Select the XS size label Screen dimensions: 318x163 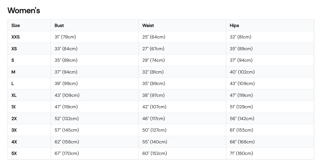click(14, 49)
